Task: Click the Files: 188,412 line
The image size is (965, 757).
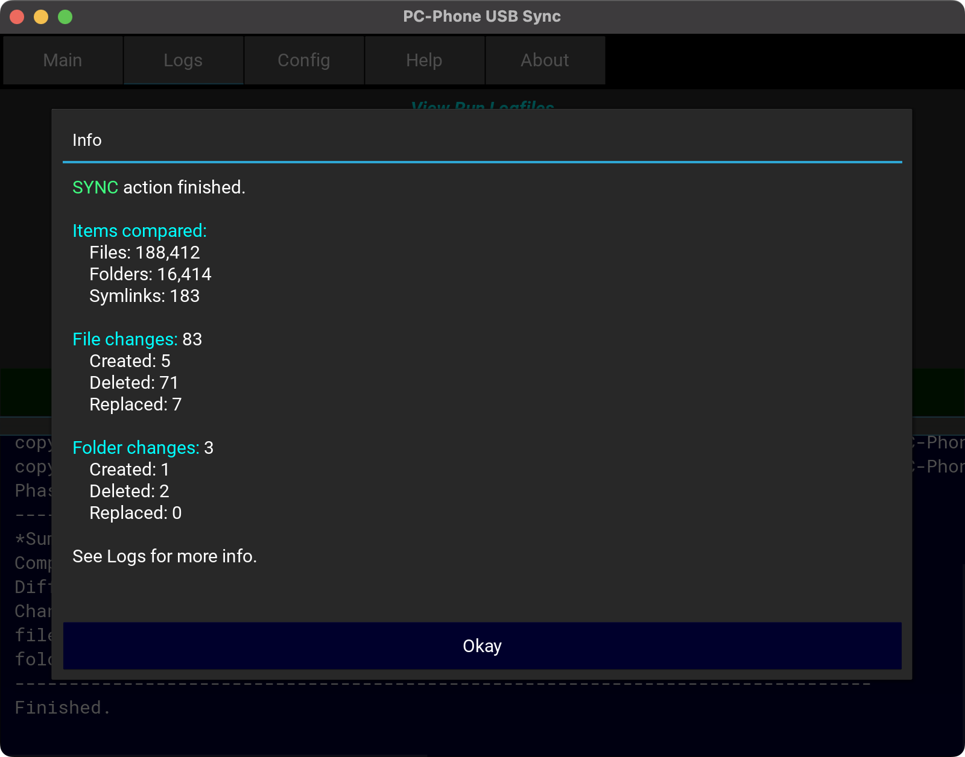Action: point(144,253)
